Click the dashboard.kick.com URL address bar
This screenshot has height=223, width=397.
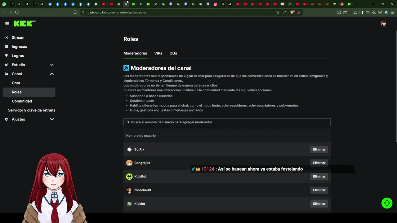coord(117,12)
